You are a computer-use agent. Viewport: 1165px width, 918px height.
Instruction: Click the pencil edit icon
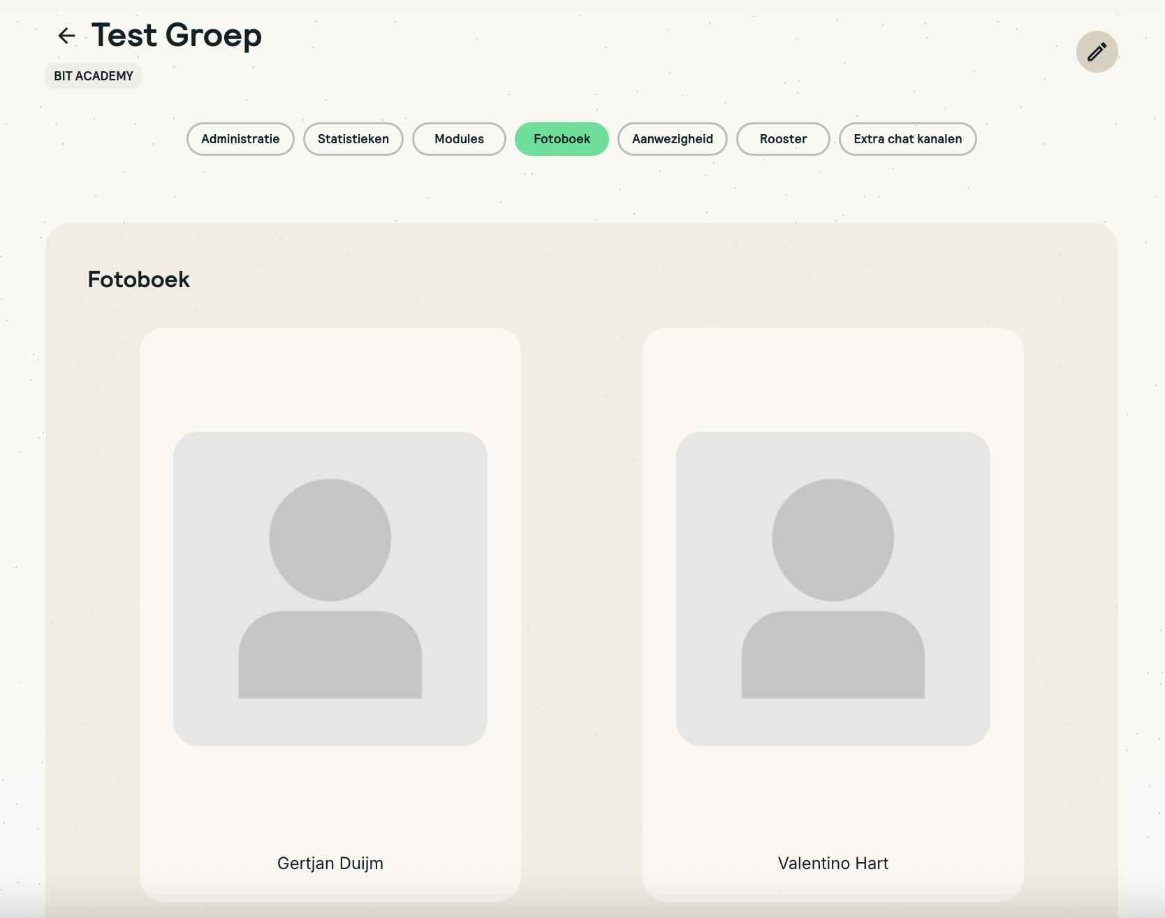pyautogui.click(x=1097, y=52)
